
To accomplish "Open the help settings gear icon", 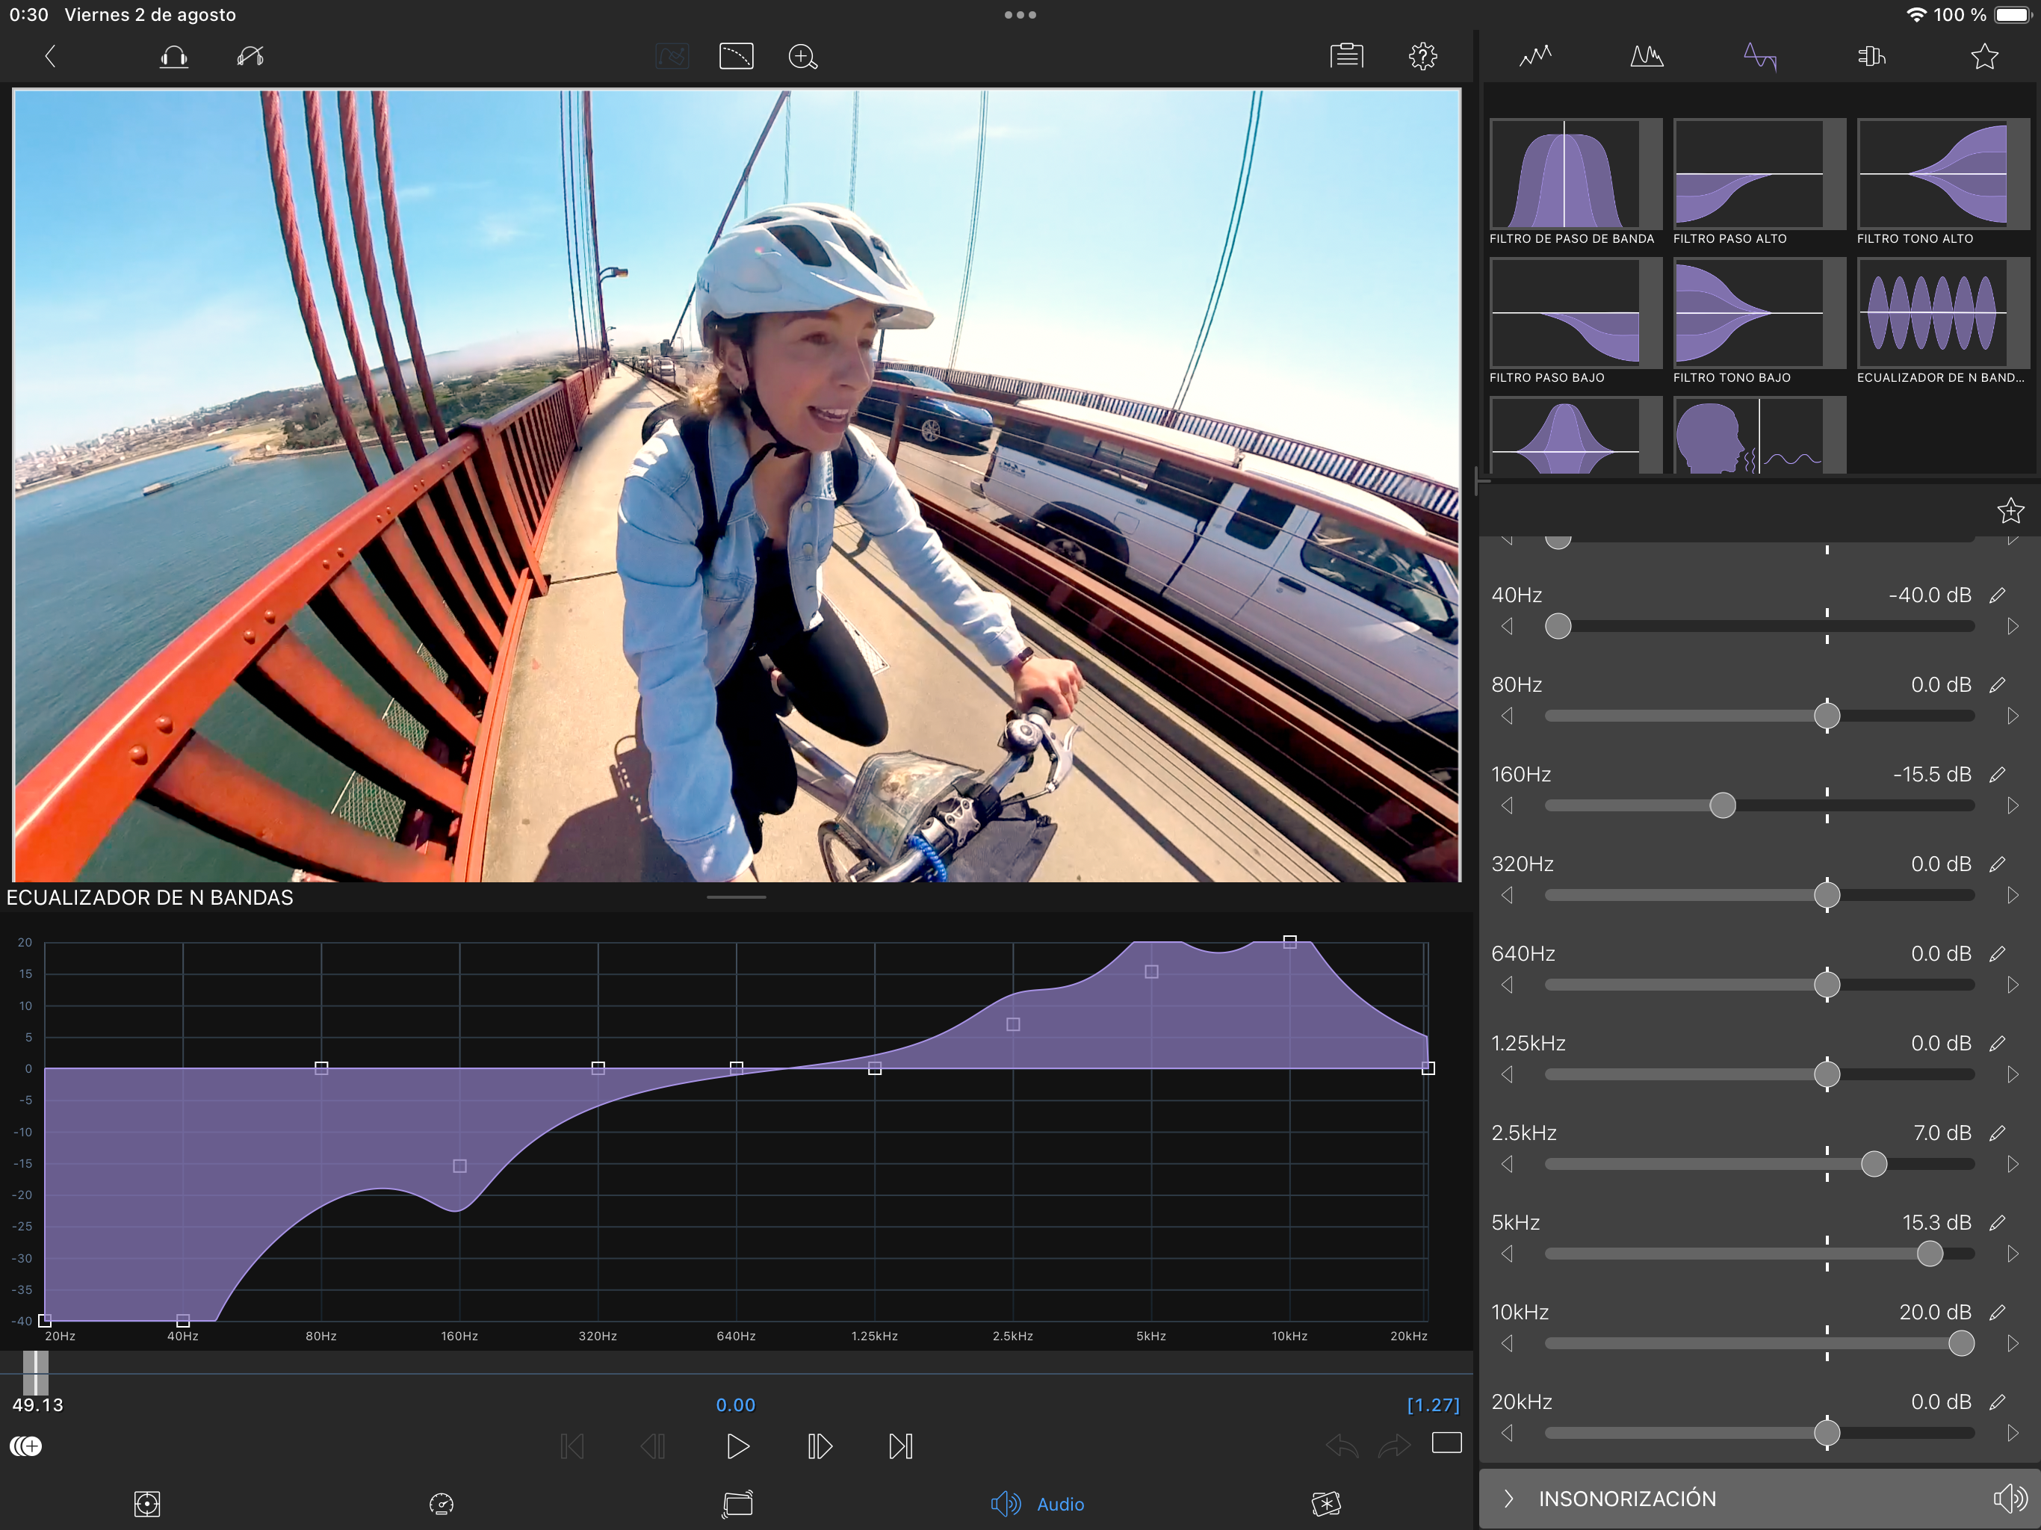I will tap(1422, 58).
